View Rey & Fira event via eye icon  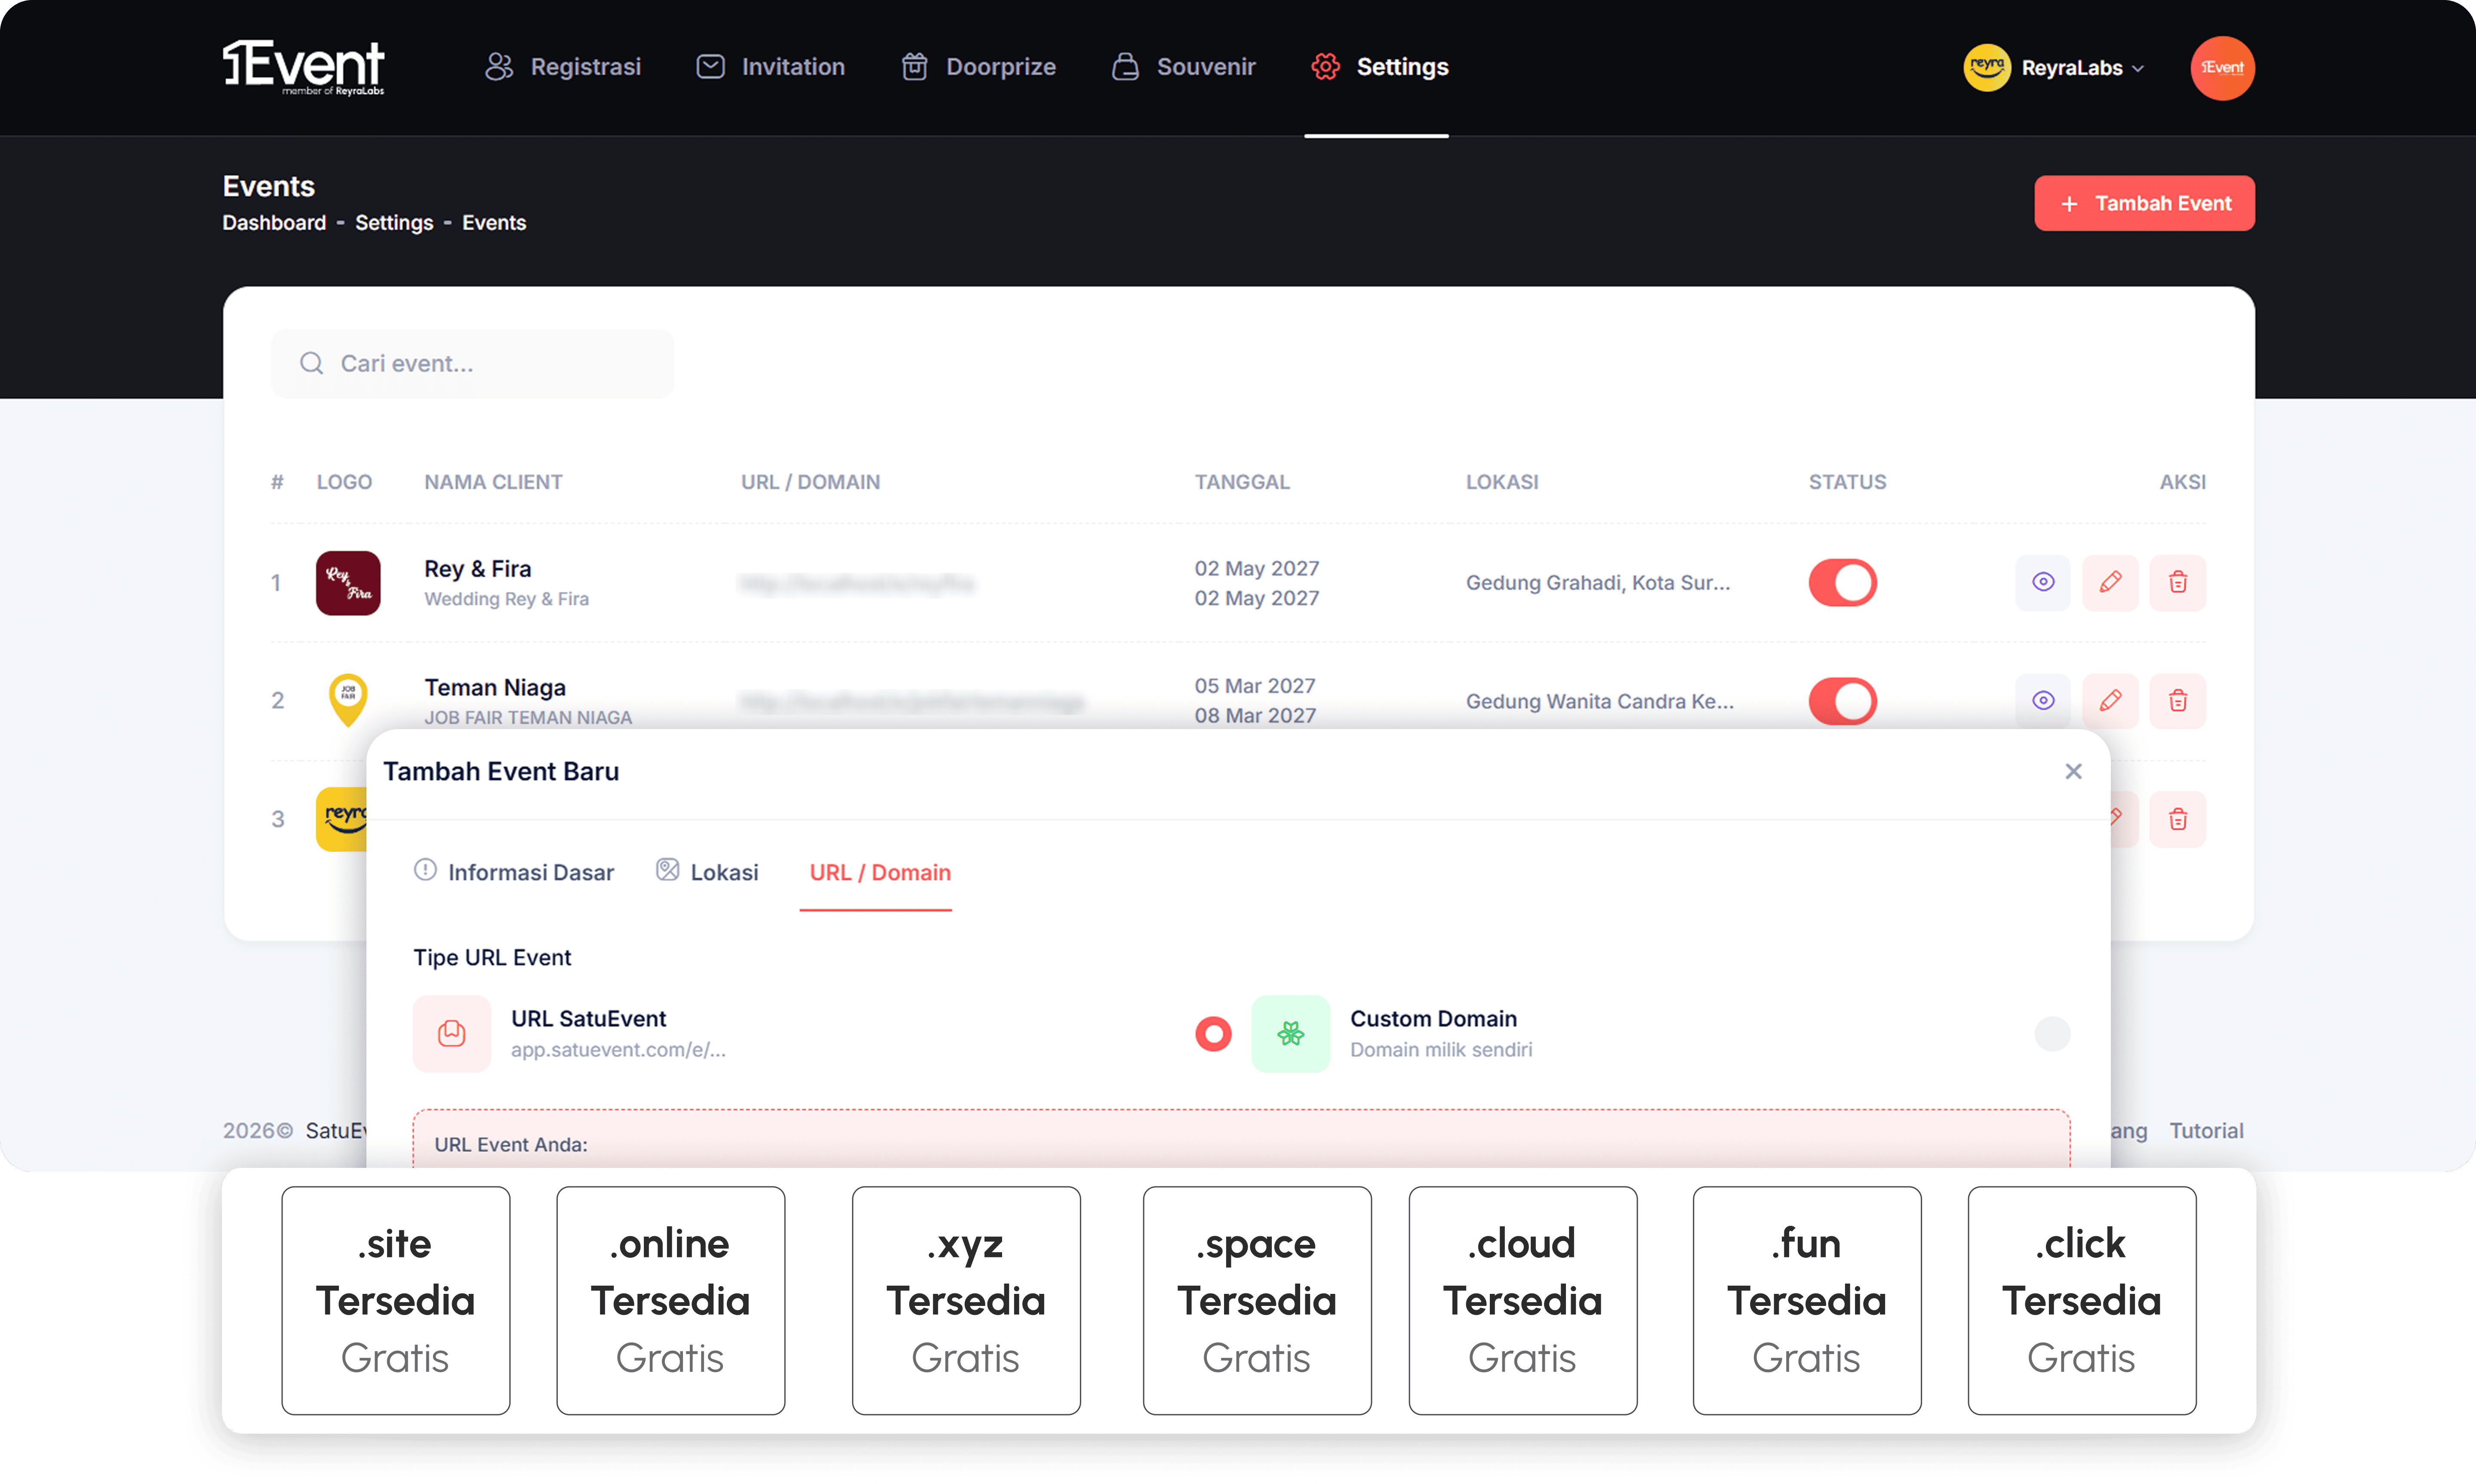coord(2043,582)
